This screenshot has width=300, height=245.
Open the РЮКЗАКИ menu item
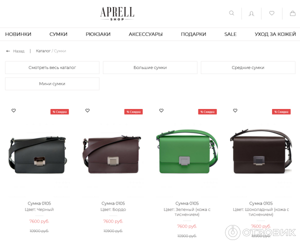[98, 34]
